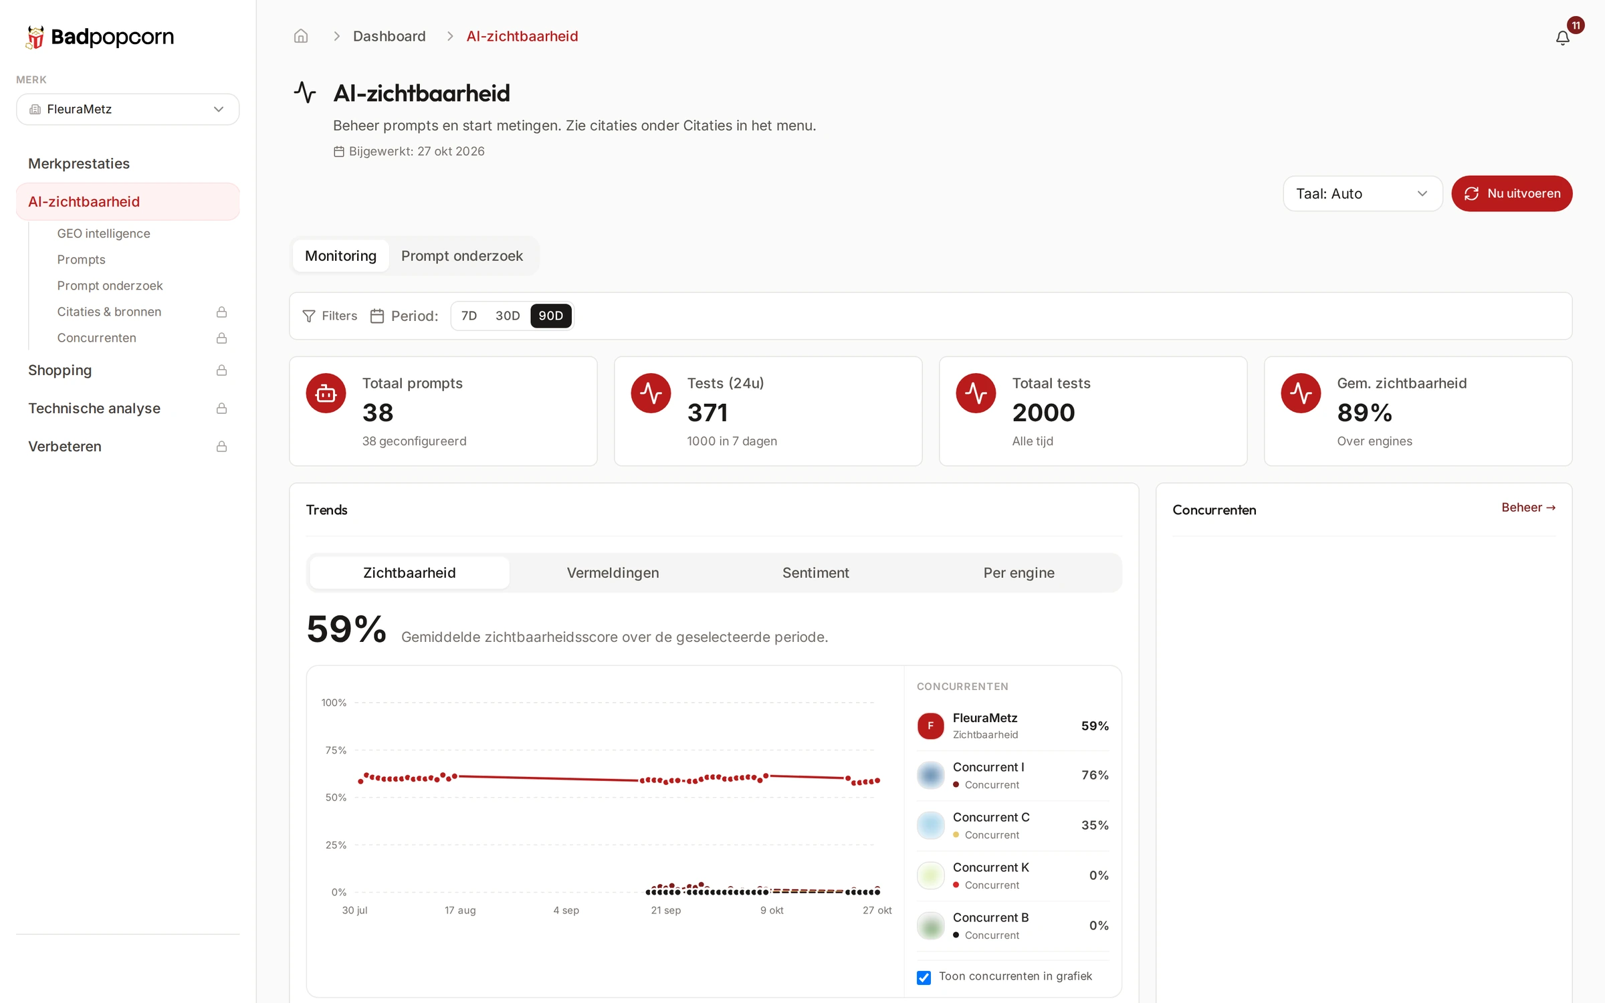1605x1003 pixels.
Task: Open GEO intelligence in the sidebar
Action: (104, 233)
